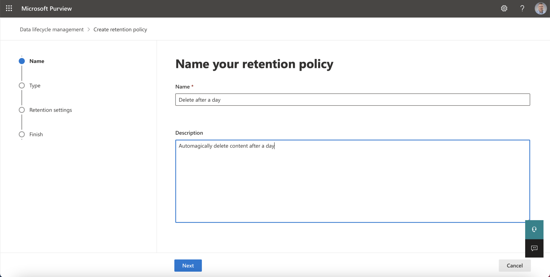
Task: Click the 'Name your retention policy' heading
Action: pyautogui.click(x=254, y=64)
